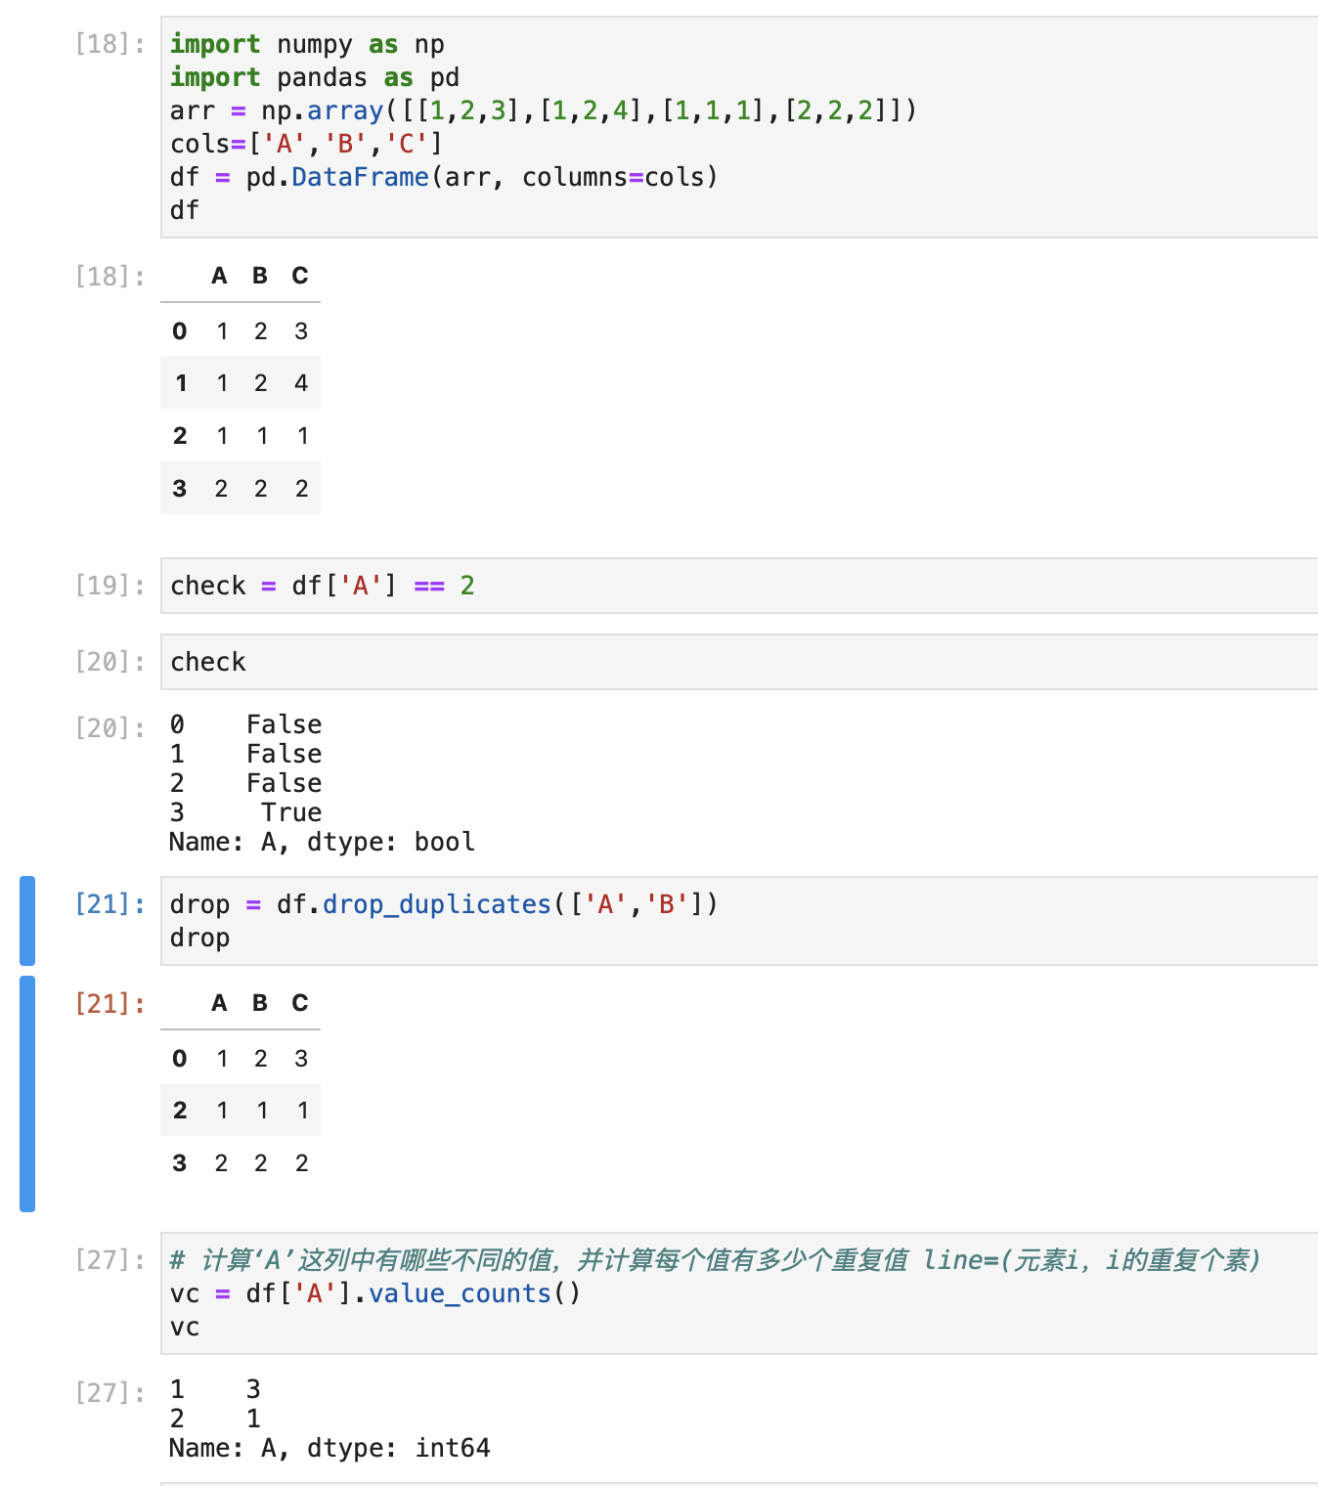This screenshot has height=1486, width=1318.
Task: Click the blue input prompt [21]:
Action: tap(110, 904)
